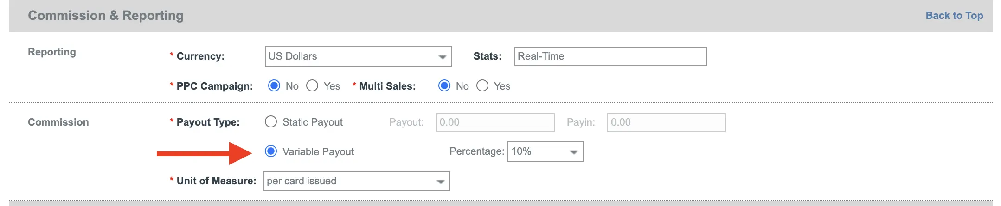Click the Percentage field label
Viewport: 1001px width, 206px height.
click(476, 151)
